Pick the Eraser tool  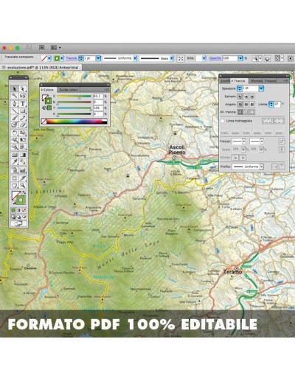(23, 125)
